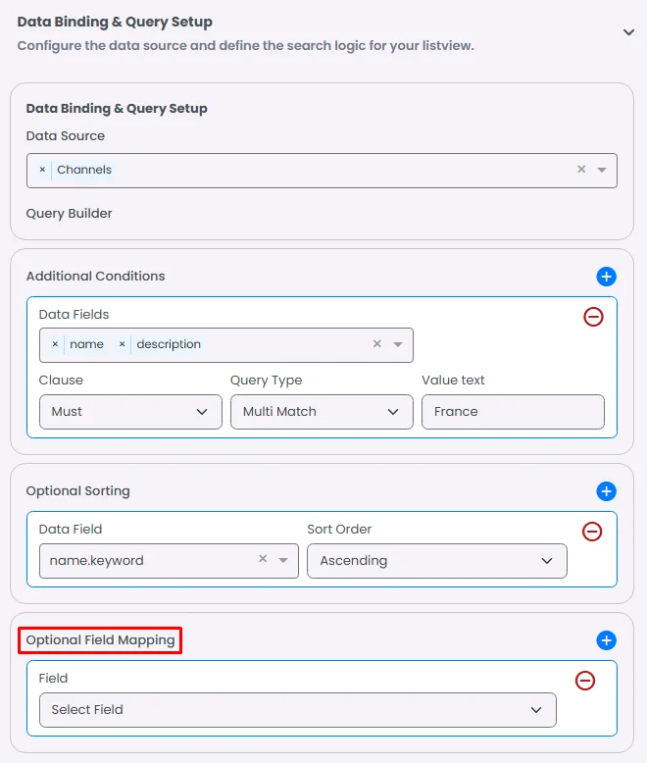Click the Query Builder label
This screenshot has width=647, height=763.
tap(69, 214)
